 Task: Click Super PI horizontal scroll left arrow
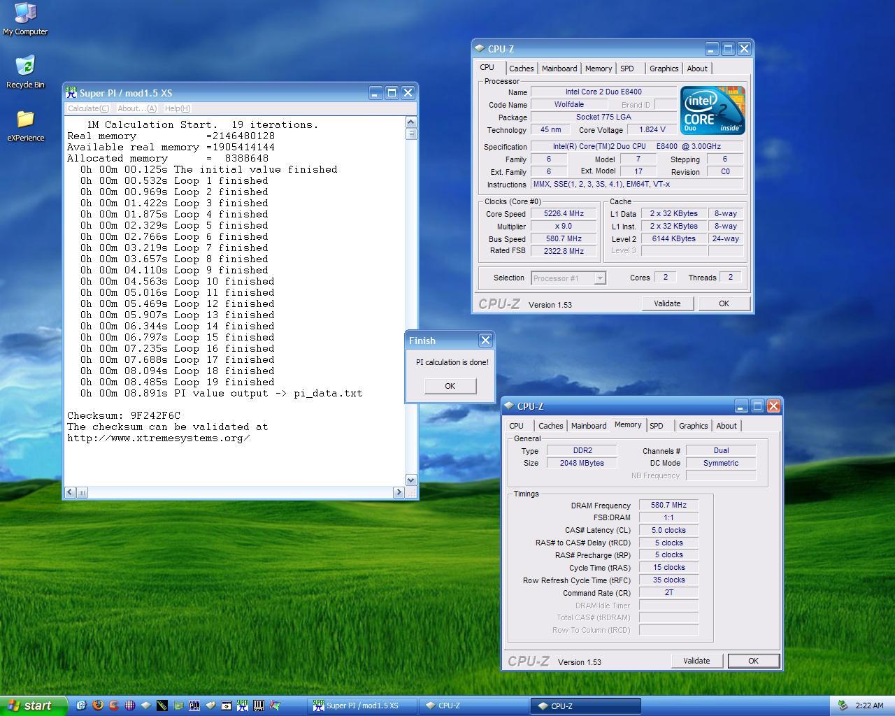70,492
